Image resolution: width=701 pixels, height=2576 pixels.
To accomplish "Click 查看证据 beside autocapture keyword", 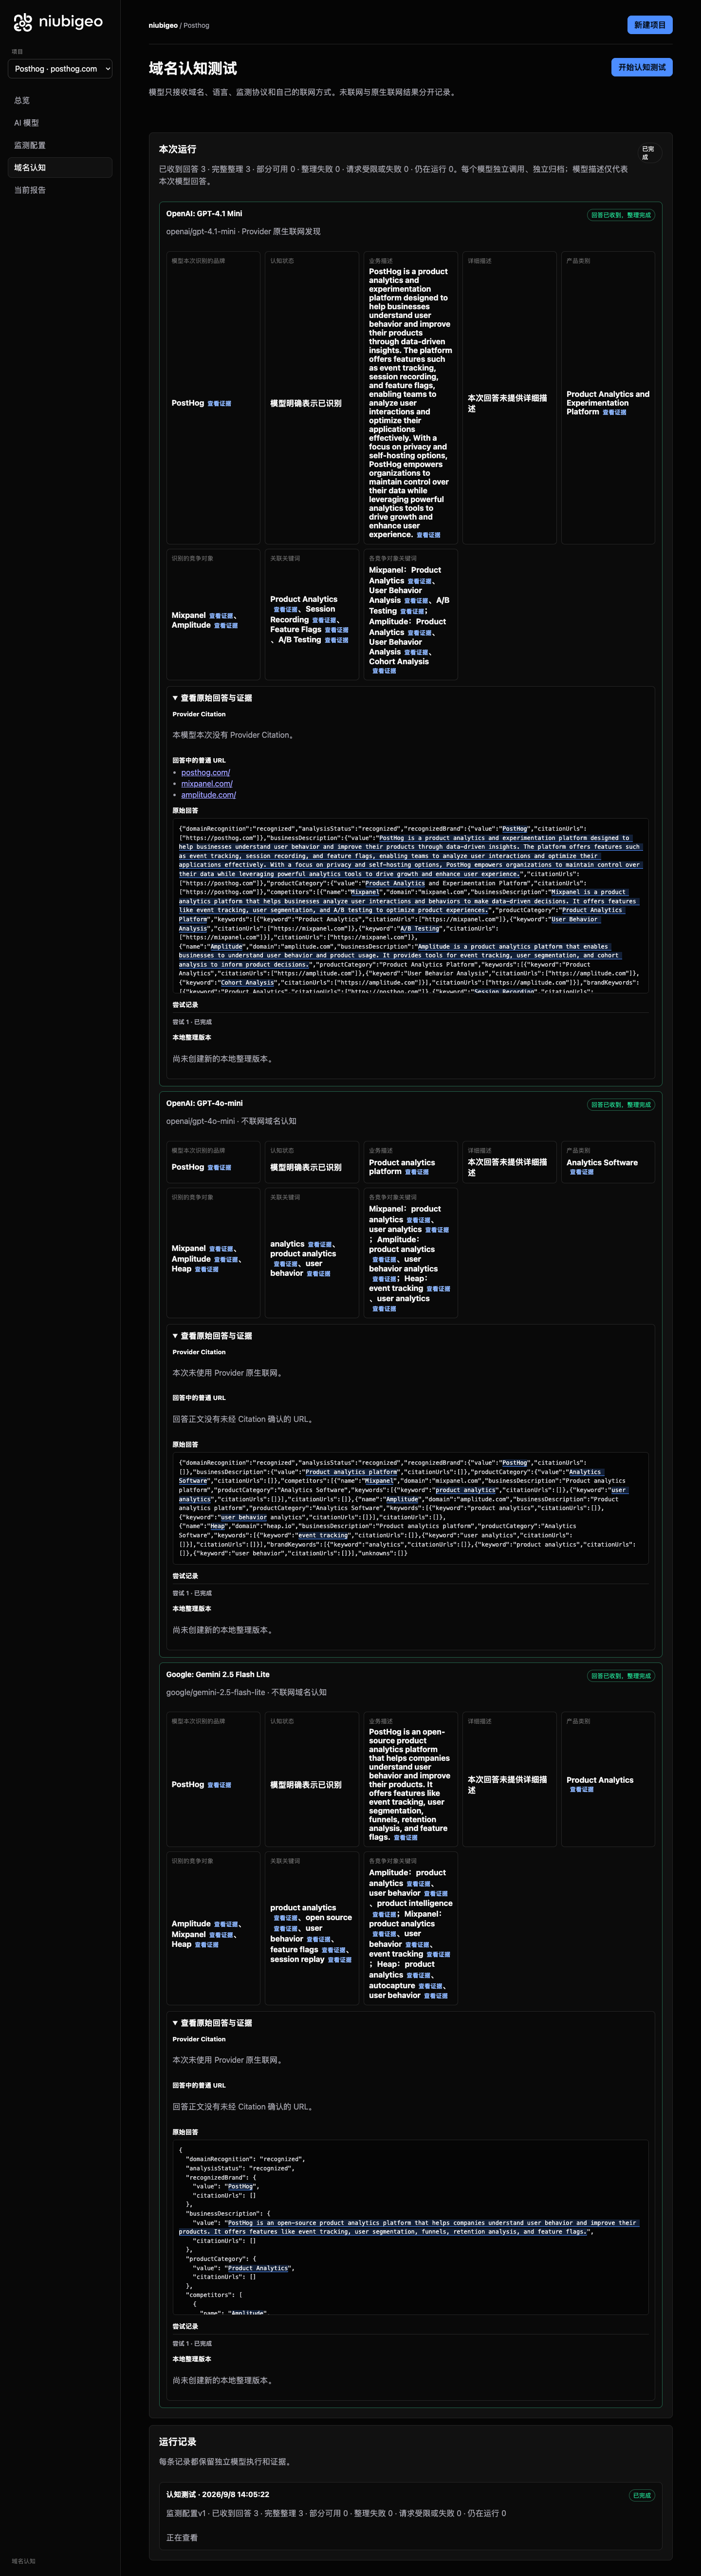I will 430,1986.
